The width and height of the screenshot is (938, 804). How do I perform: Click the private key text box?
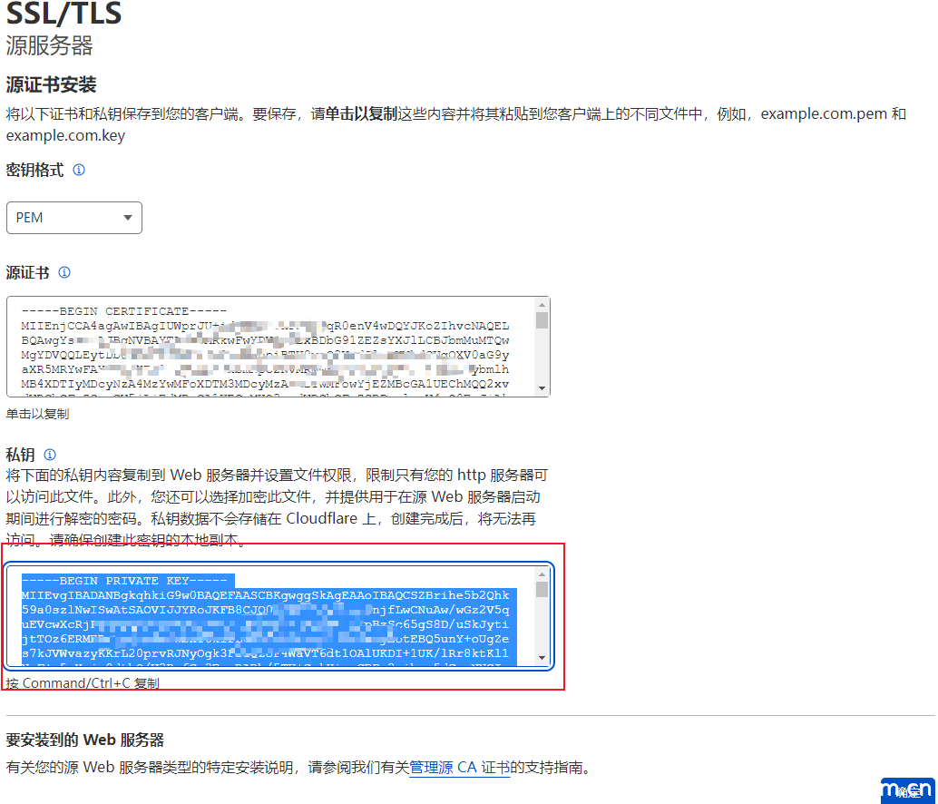point(278,616)
